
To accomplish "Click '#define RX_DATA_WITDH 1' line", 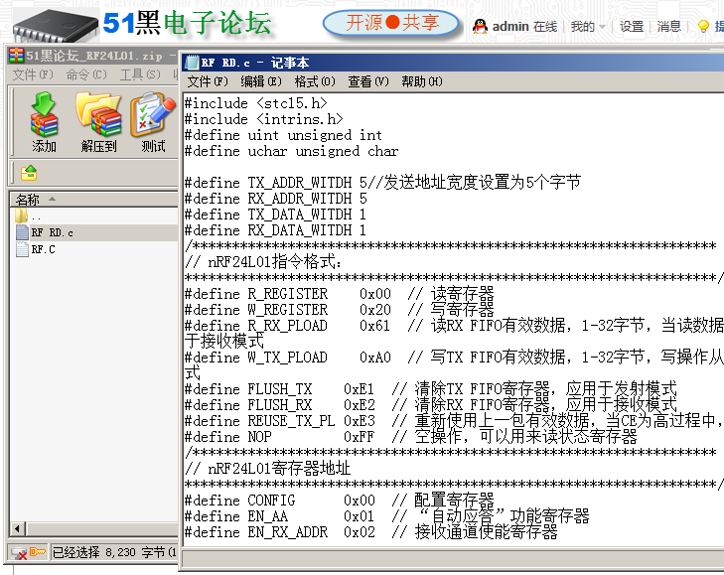I will coord(276,230).
